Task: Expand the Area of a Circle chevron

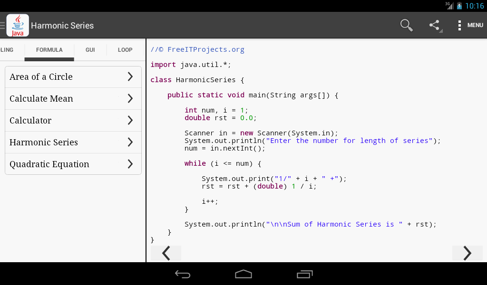Action: (x=130, y=76)
